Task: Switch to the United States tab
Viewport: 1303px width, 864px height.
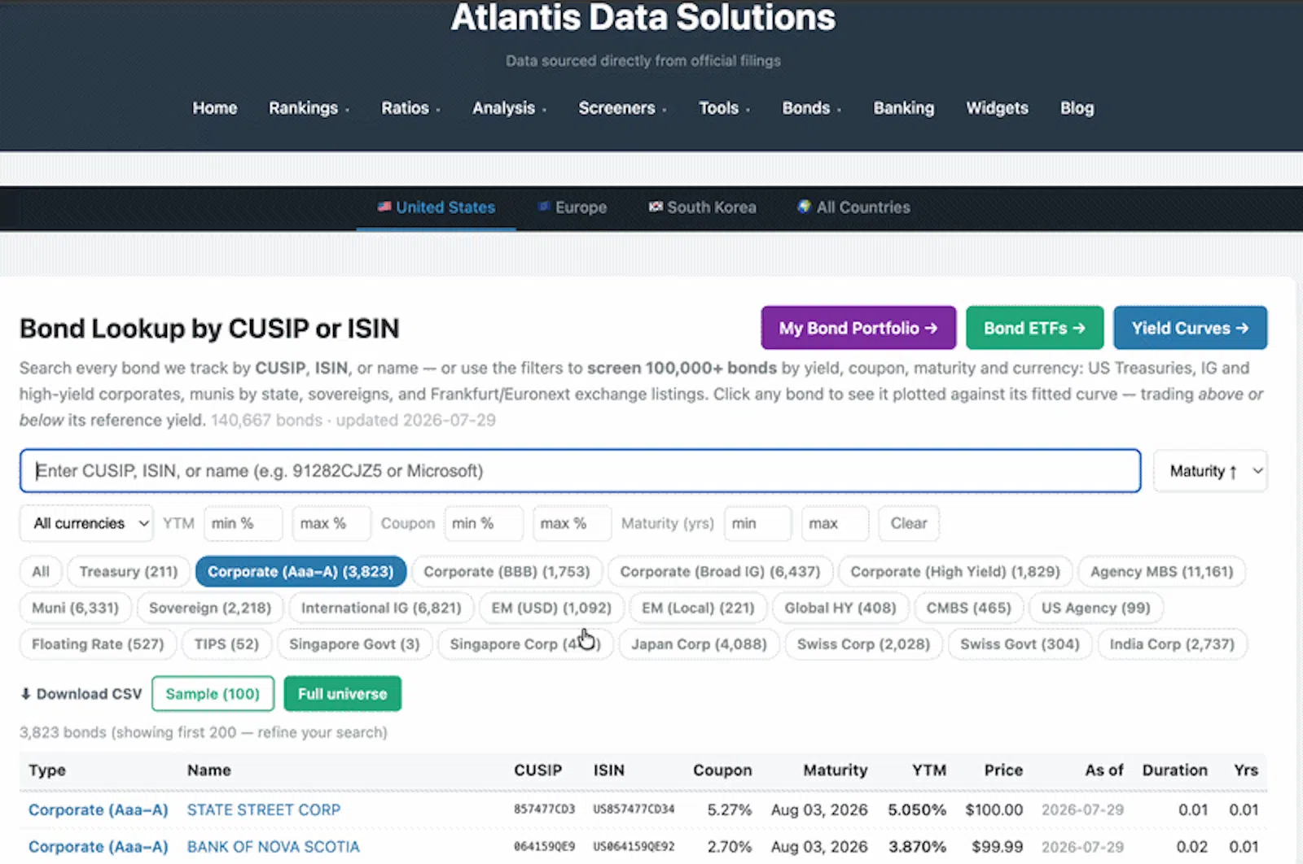Action: coord(437,207)
